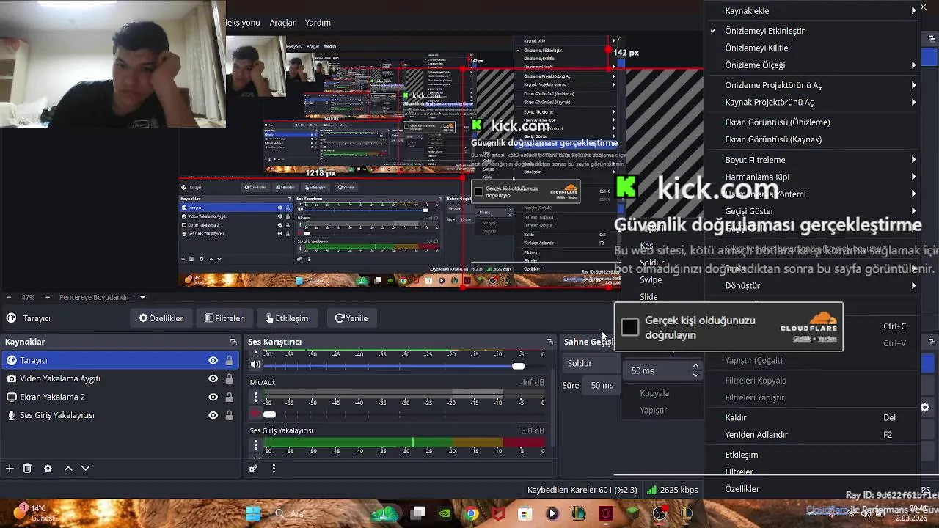Toggle lock on Ses Giriş Yakalayıcısı

click(x=230, y=415)
